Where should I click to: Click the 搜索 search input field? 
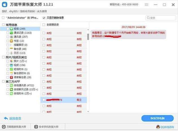coord(161,18)
